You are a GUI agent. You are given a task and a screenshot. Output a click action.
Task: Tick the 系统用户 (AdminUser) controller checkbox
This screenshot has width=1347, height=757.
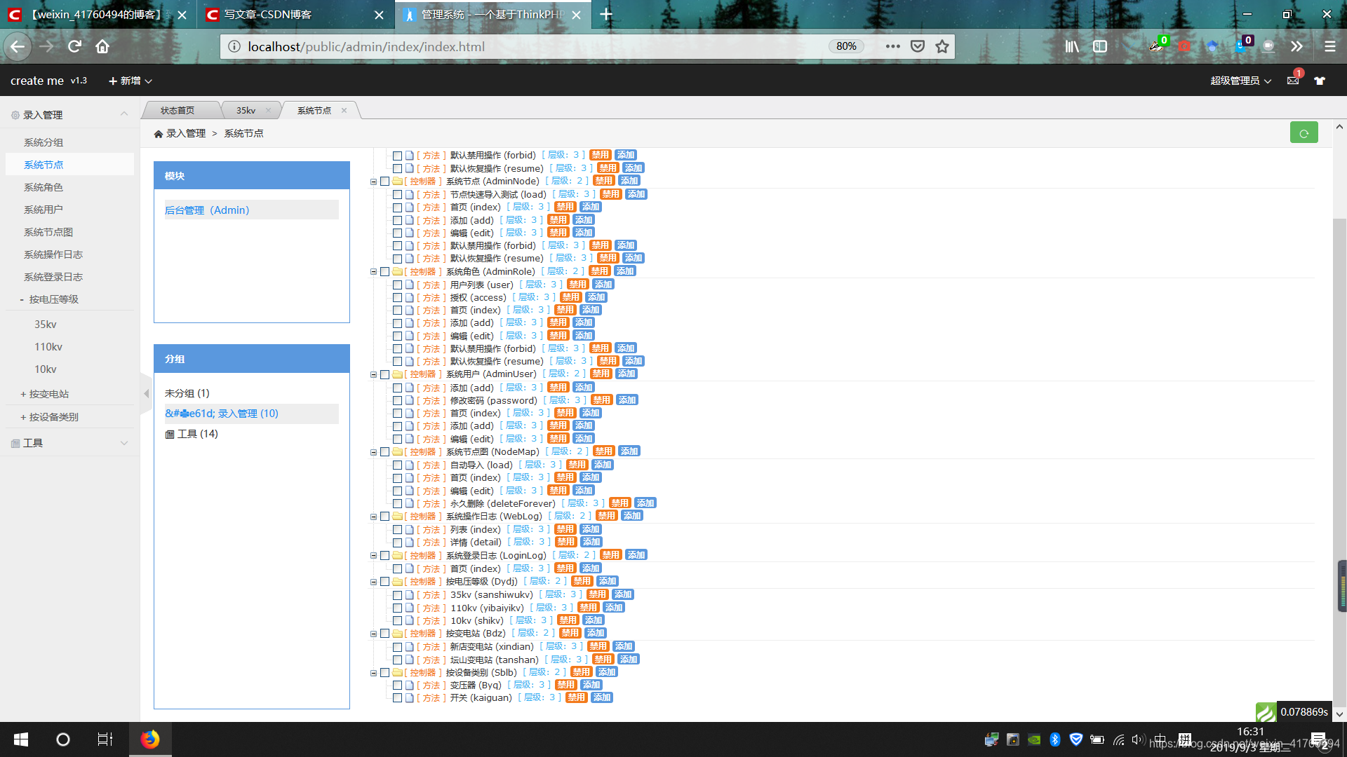385,375
